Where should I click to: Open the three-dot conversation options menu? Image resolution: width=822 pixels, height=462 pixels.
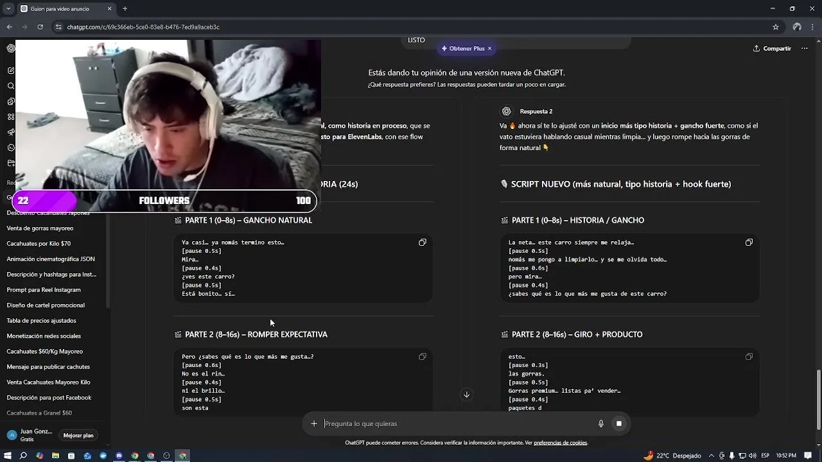[804, 48]
